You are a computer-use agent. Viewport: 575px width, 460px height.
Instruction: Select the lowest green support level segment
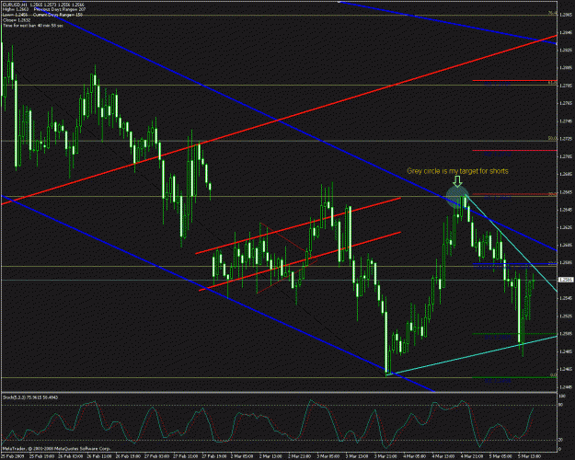coord(515,377)
